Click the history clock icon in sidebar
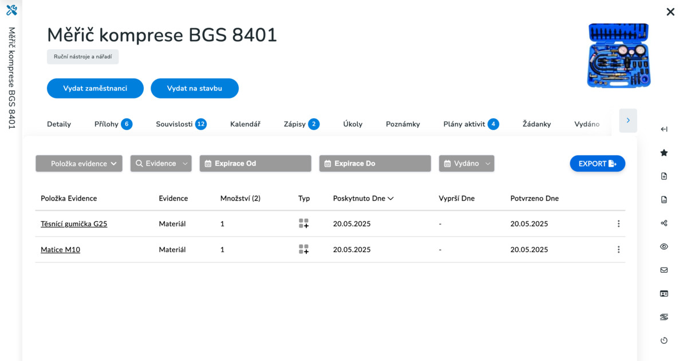The height and width of the screenshot is (361, 687). pyautogui.click(x=664, y=340)
